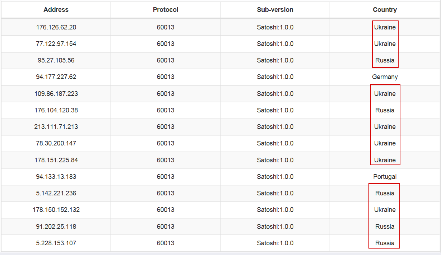This screenshot has width=441, height=255.
Task: Click the Germany country cell
Action: coord(385,77)
